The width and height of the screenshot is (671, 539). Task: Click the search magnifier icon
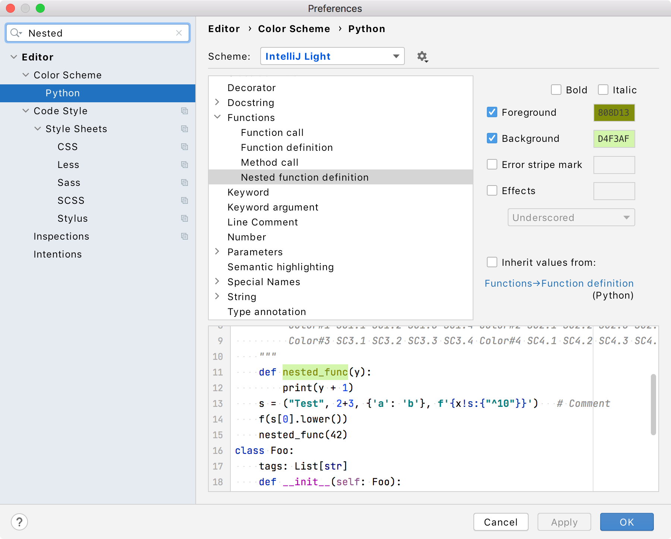point(16,33)
